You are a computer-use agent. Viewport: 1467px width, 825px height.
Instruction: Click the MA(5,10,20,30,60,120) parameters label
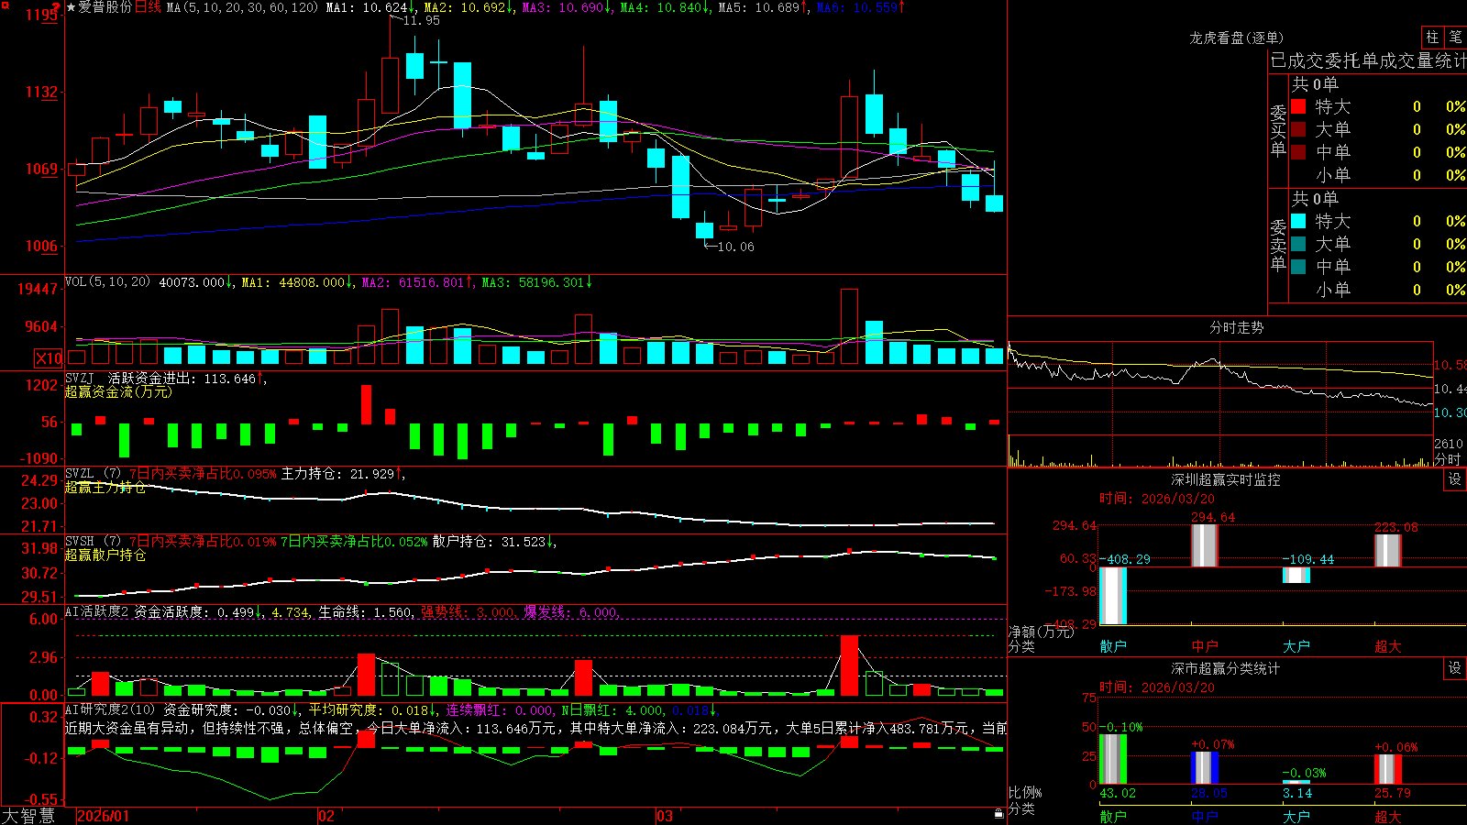click(x=242, y=7)
